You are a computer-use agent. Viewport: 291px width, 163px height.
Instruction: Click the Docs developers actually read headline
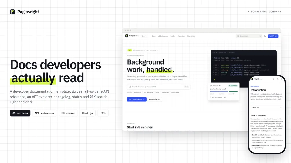pyautogui.click(x=56, y=71)
